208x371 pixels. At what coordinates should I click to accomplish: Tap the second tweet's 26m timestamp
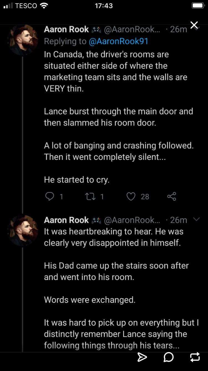(178, 220)
